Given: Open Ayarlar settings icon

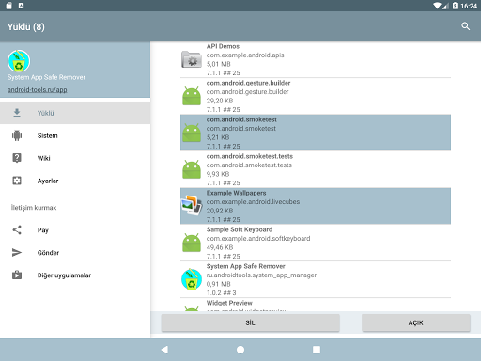Looking at the screenshot, I should [x=17, y=180].
